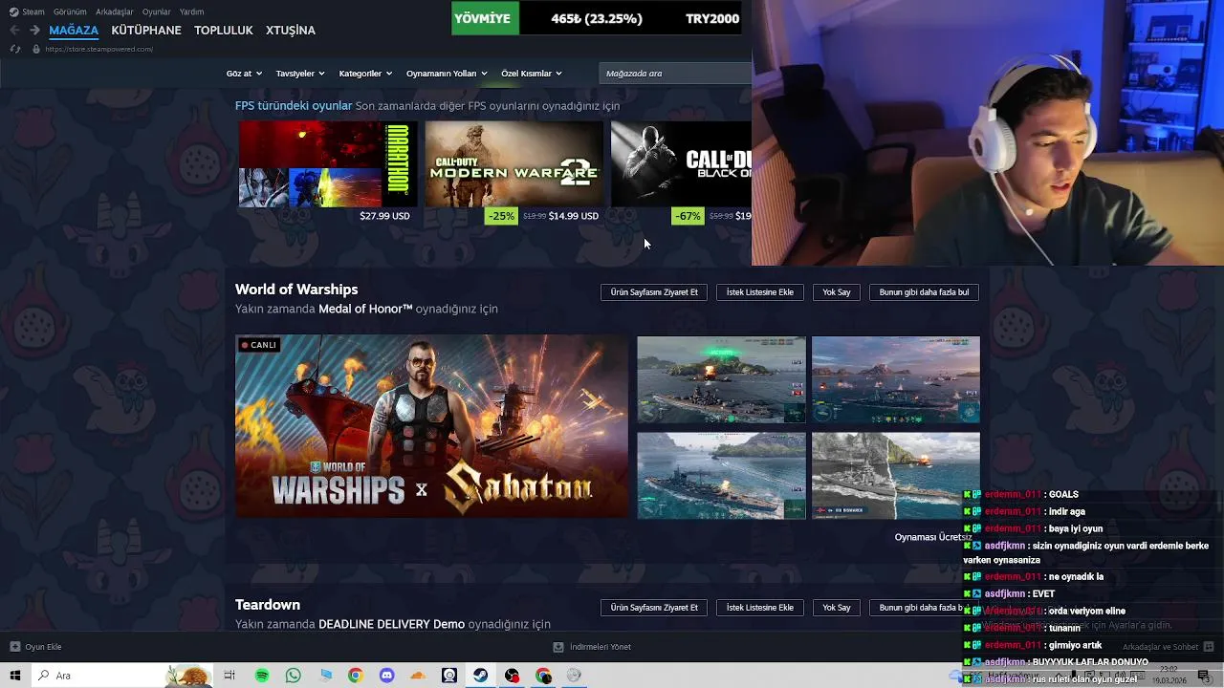Switch to the KÜTÜPHANE tab
This screenshot has width=1224, height=688.
point(146,31)
